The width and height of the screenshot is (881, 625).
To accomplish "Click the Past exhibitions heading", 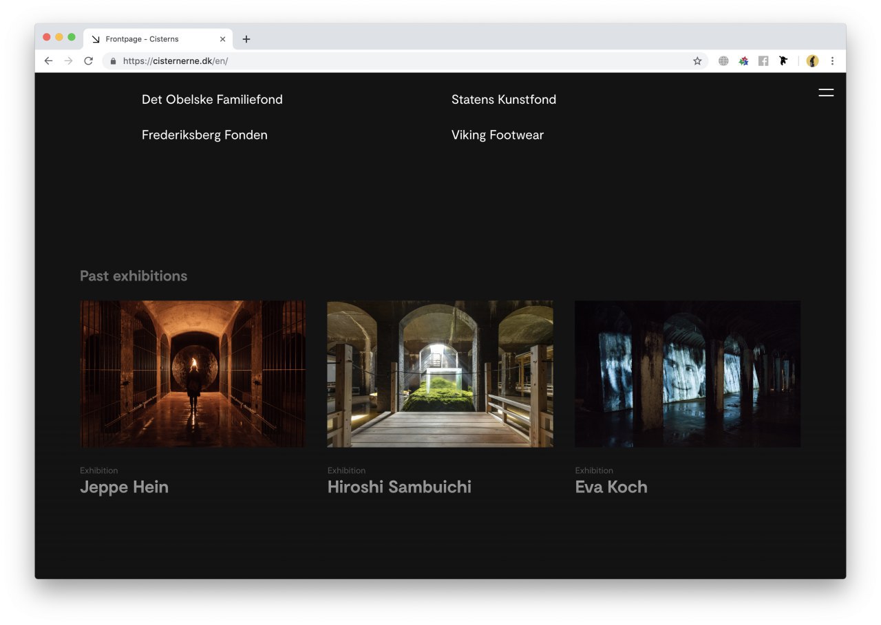I will point(134,276).
